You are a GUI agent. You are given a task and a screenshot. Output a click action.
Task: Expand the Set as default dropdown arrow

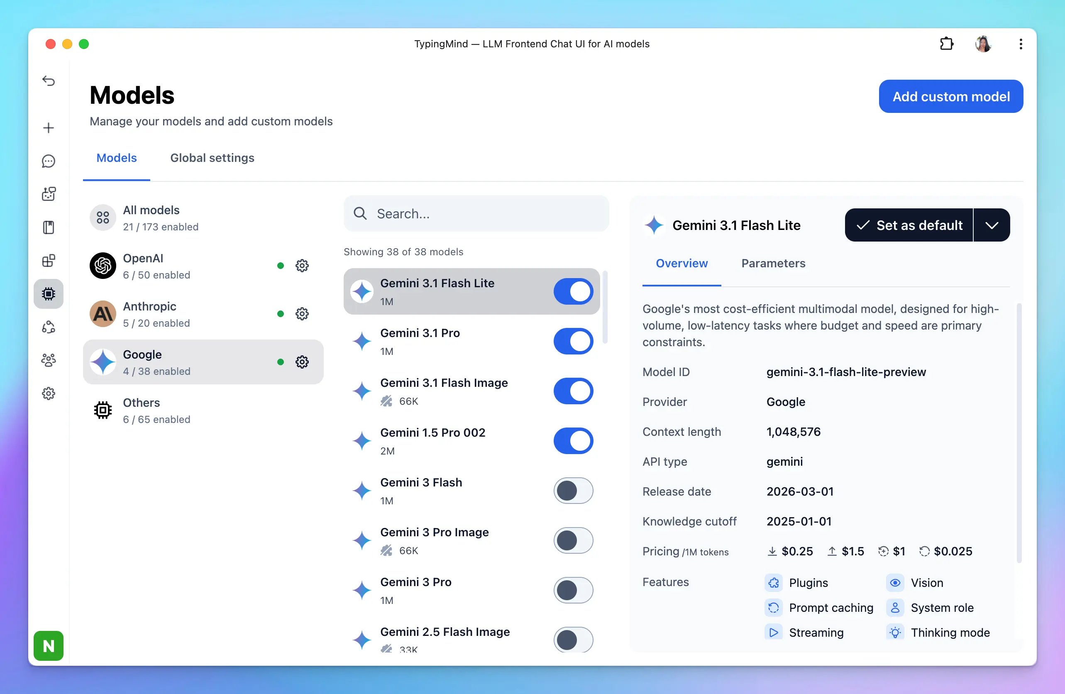pos(992,225)
